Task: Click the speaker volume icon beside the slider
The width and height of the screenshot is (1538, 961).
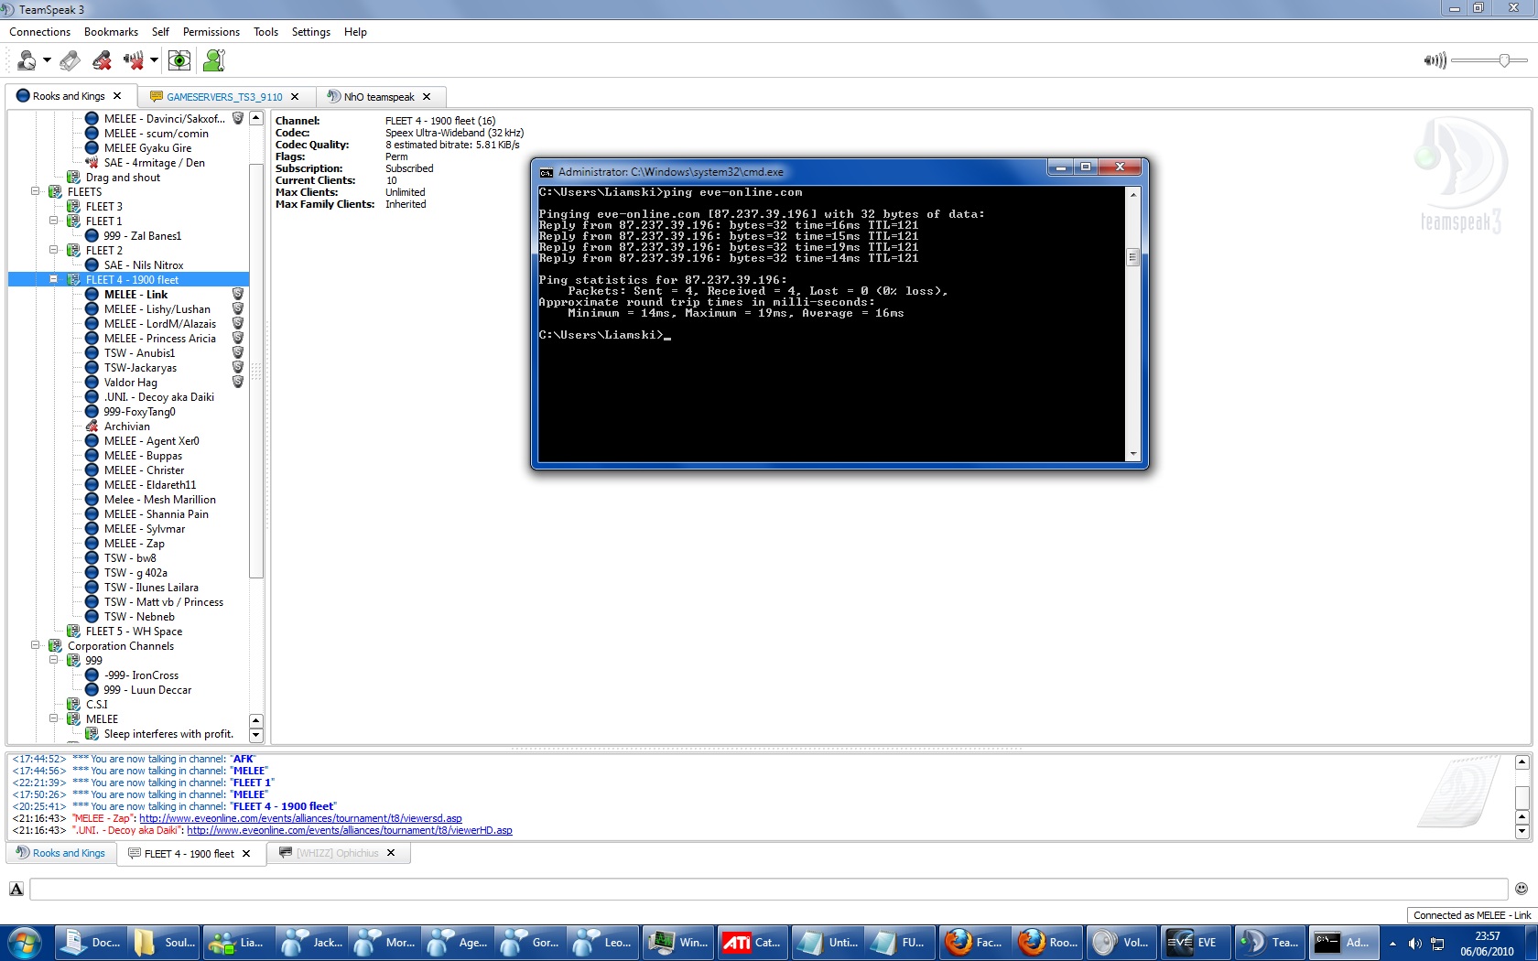Action: point(1435,60)
